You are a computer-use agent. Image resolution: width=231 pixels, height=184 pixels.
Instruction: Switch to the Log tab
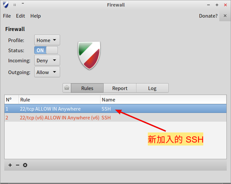click(x=152, y=88)
